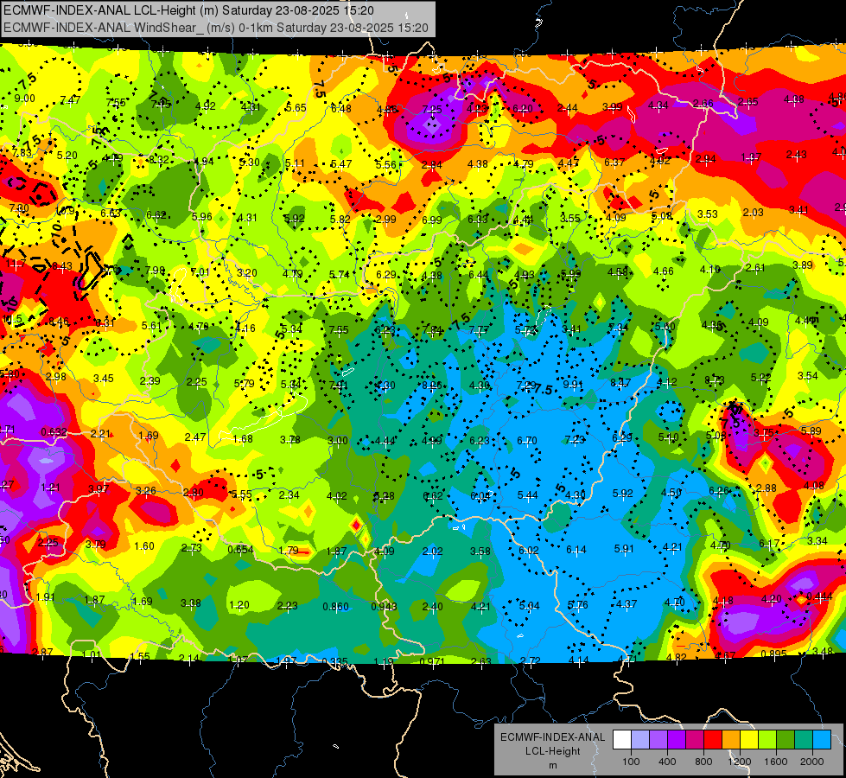Click the grid value '2.40'
Screen dimensions: 846x778
click(x=432, y=607)
